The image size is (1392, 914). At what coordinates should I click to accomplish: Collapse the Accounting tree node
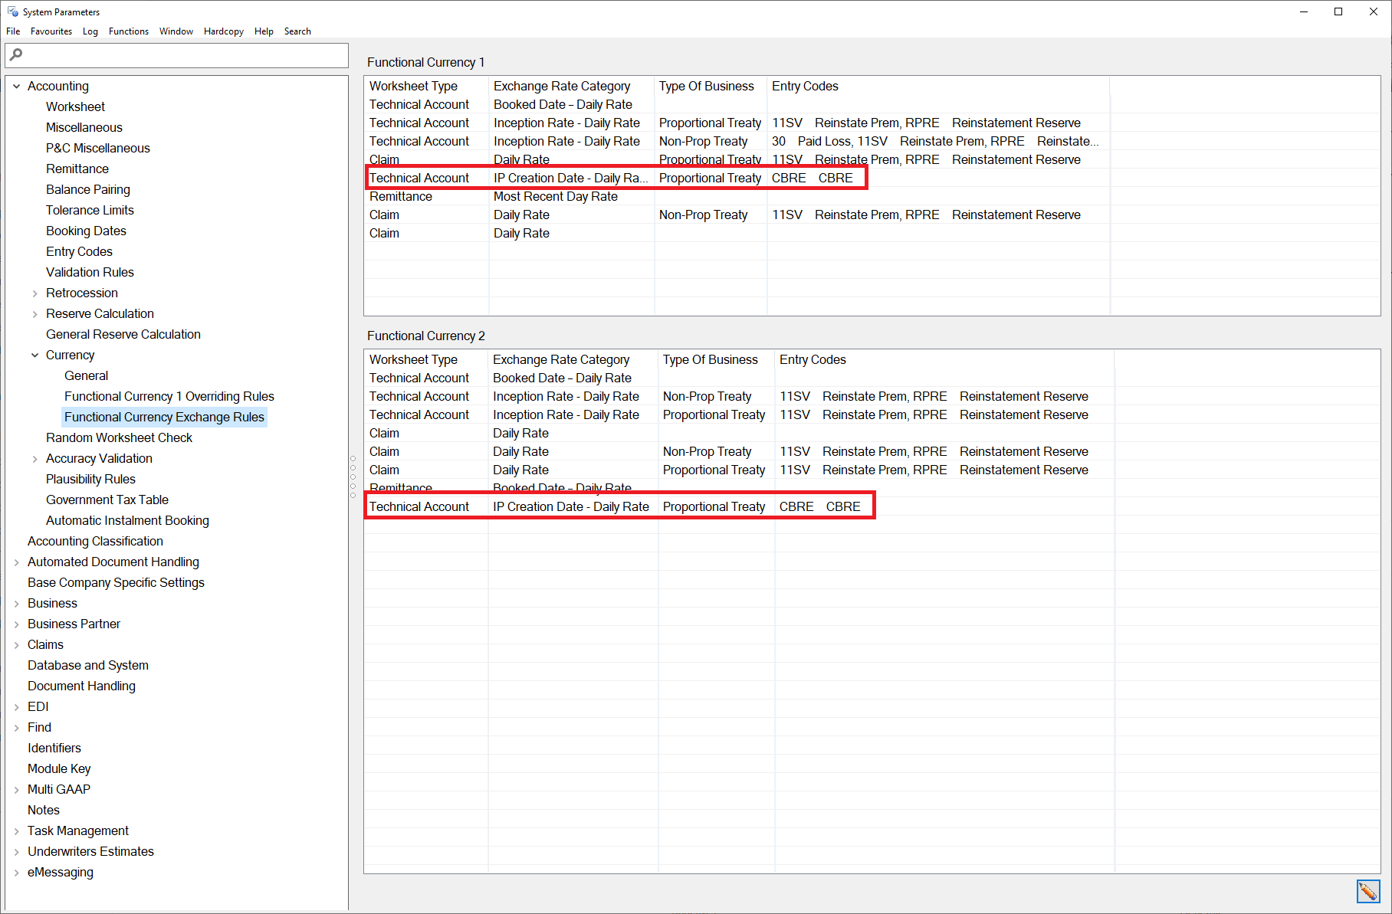pyautogui.click(x=17, y=87)
